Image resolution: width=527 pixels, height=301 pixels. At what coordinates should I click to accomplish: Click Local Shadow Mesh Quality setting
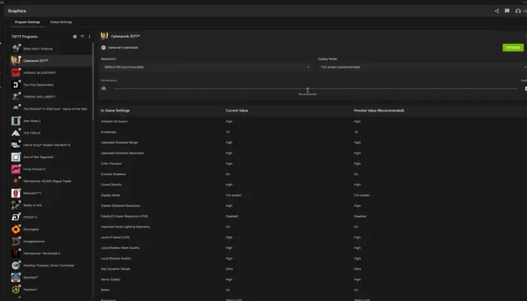(120, 248)
